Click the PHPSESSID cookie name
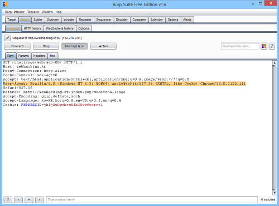Viewport: 279px width, 206px height. (x=31, y=105)
